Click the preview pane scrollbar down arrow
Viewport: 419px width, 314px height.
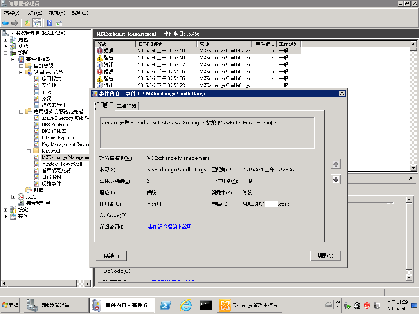pyautogui.click(x=409, y=278)
